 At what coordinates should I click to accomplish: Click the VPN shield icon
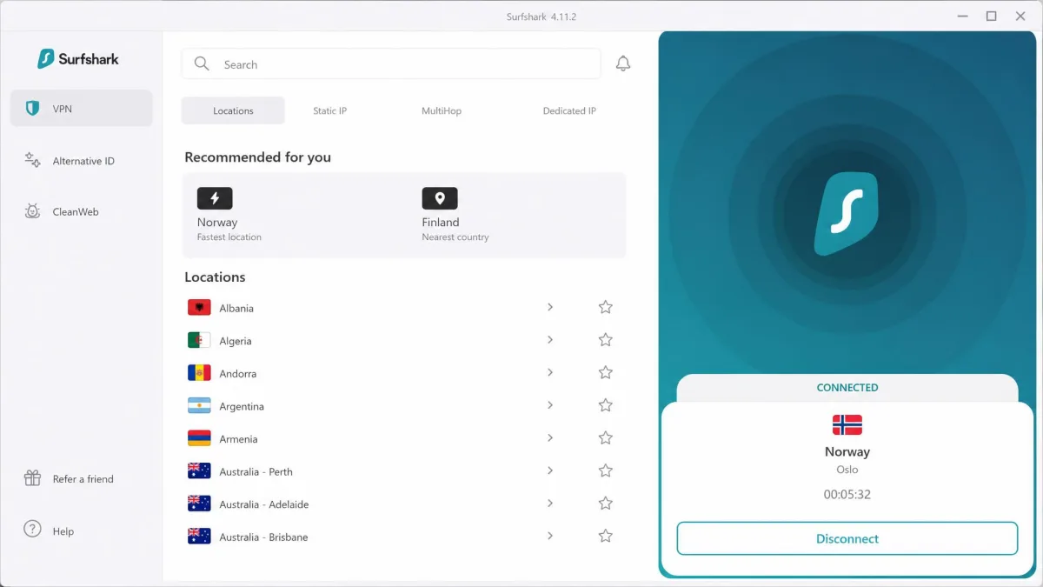tap(33, 109)
